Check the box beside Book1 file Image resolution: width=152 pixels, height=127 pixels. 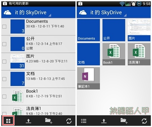4,97
